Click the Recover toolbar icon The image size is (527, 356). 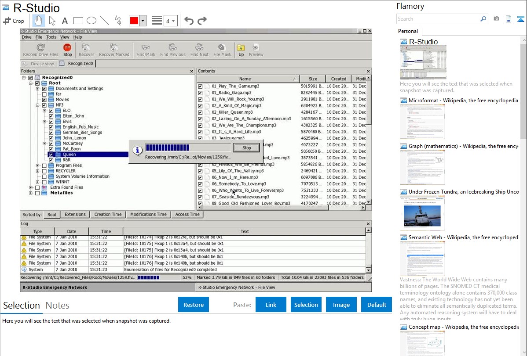coord(86,50)
